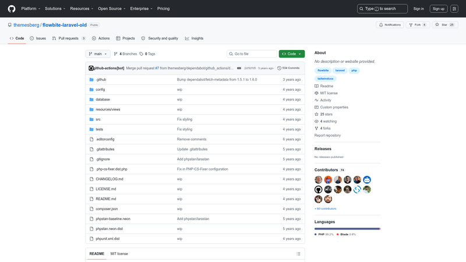Click github-actions[bot] avatar in latest commit
This screenshot has height=262, width=466.
91,68
